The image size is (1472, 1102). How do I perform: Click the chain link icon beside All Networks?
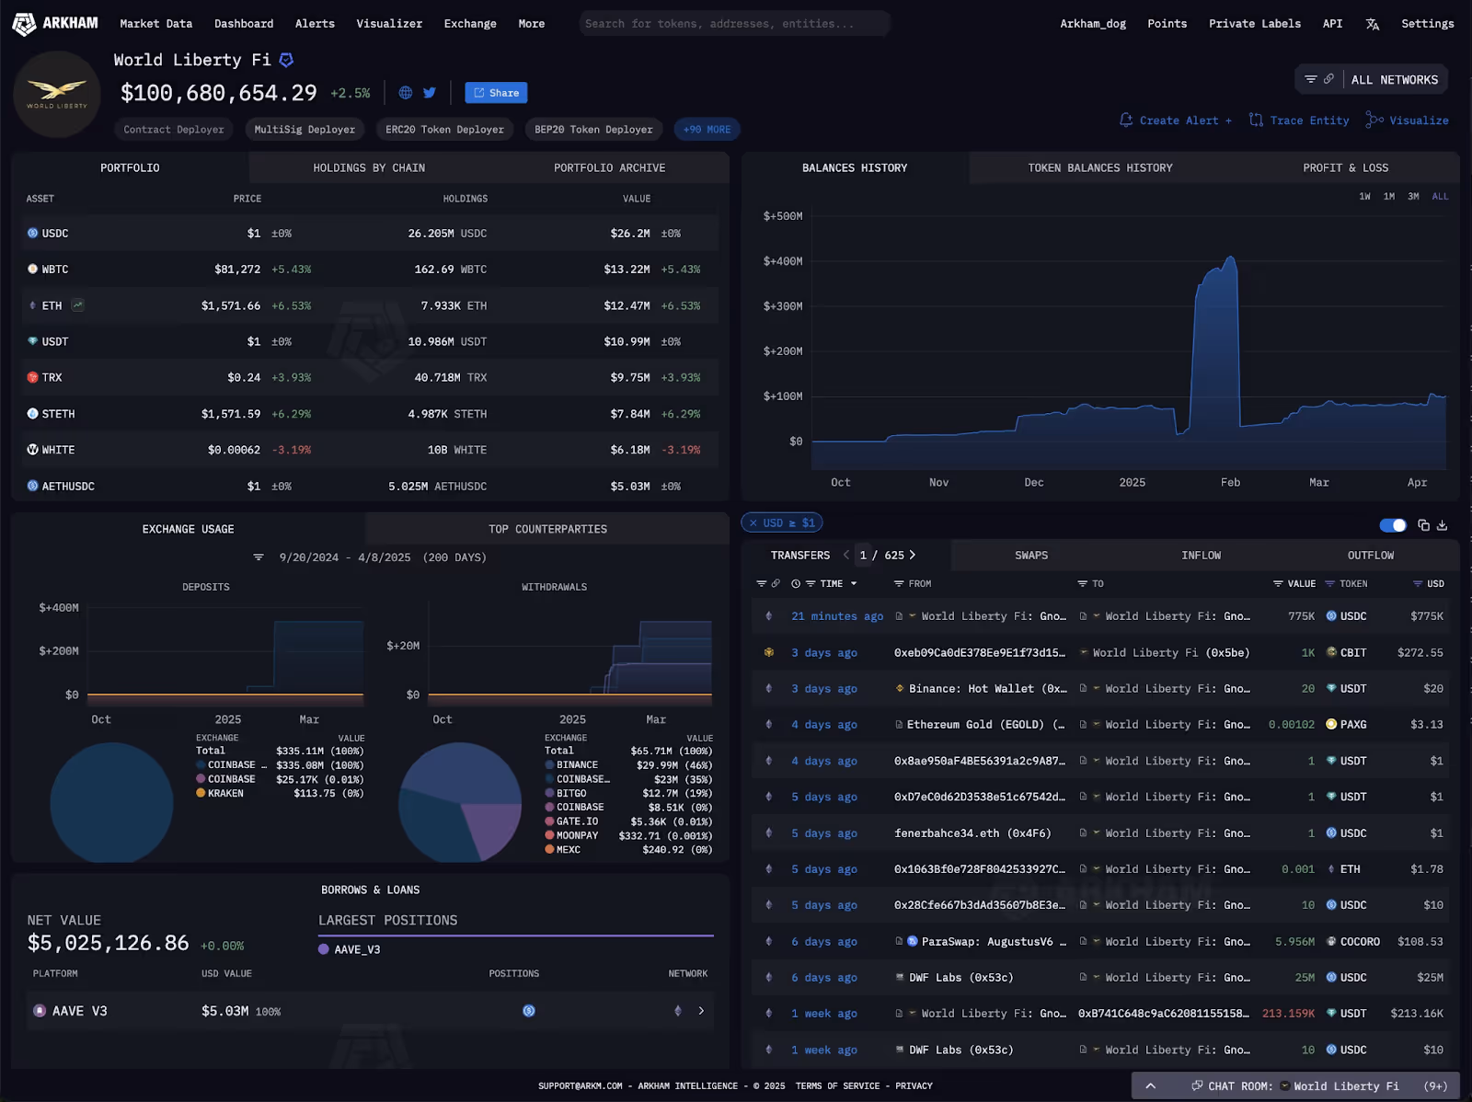pos(1328,79)
